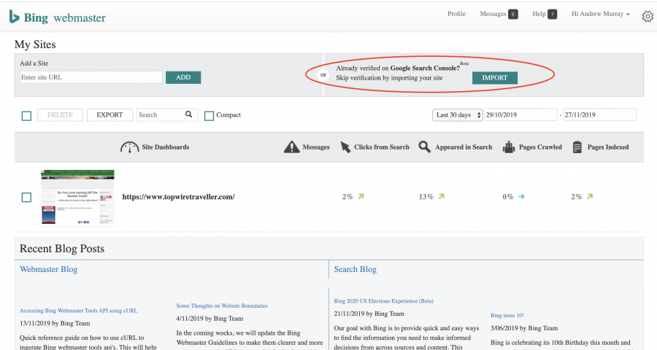This screenshot has width=657, height=350.
Task: Open the Profile menu item
Action: pos(456,14)
